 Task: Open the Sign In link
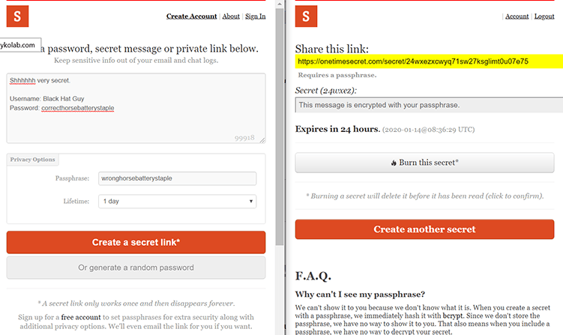(x=256, y=16)
